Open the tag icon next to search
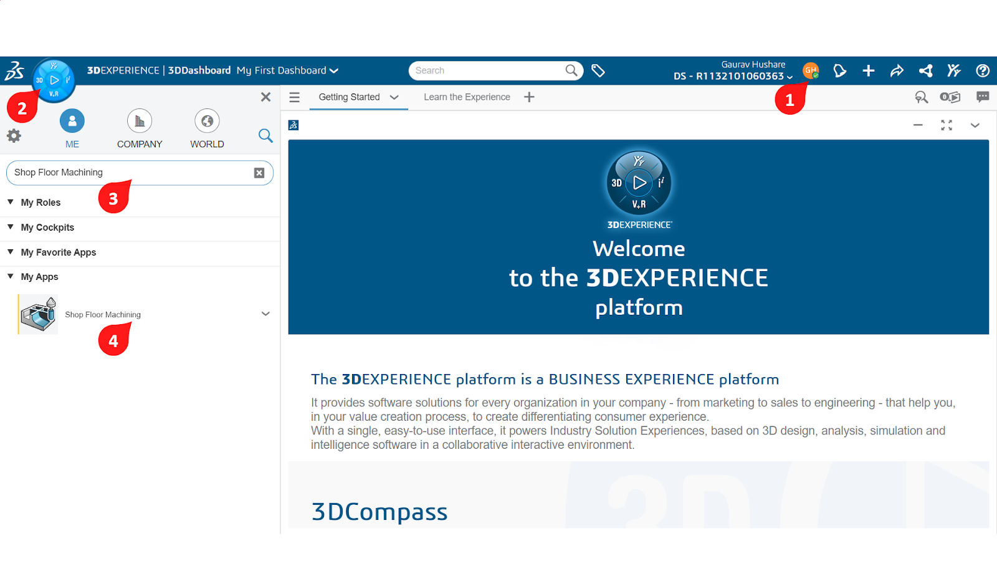Viewport: 997px width, 561px height. coord(598,70)
